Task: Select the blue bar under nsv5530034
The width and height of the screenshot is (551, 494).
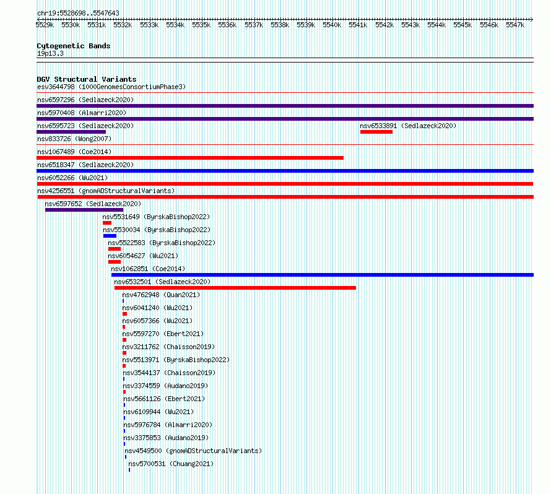Action: click(x=110, y=236)
